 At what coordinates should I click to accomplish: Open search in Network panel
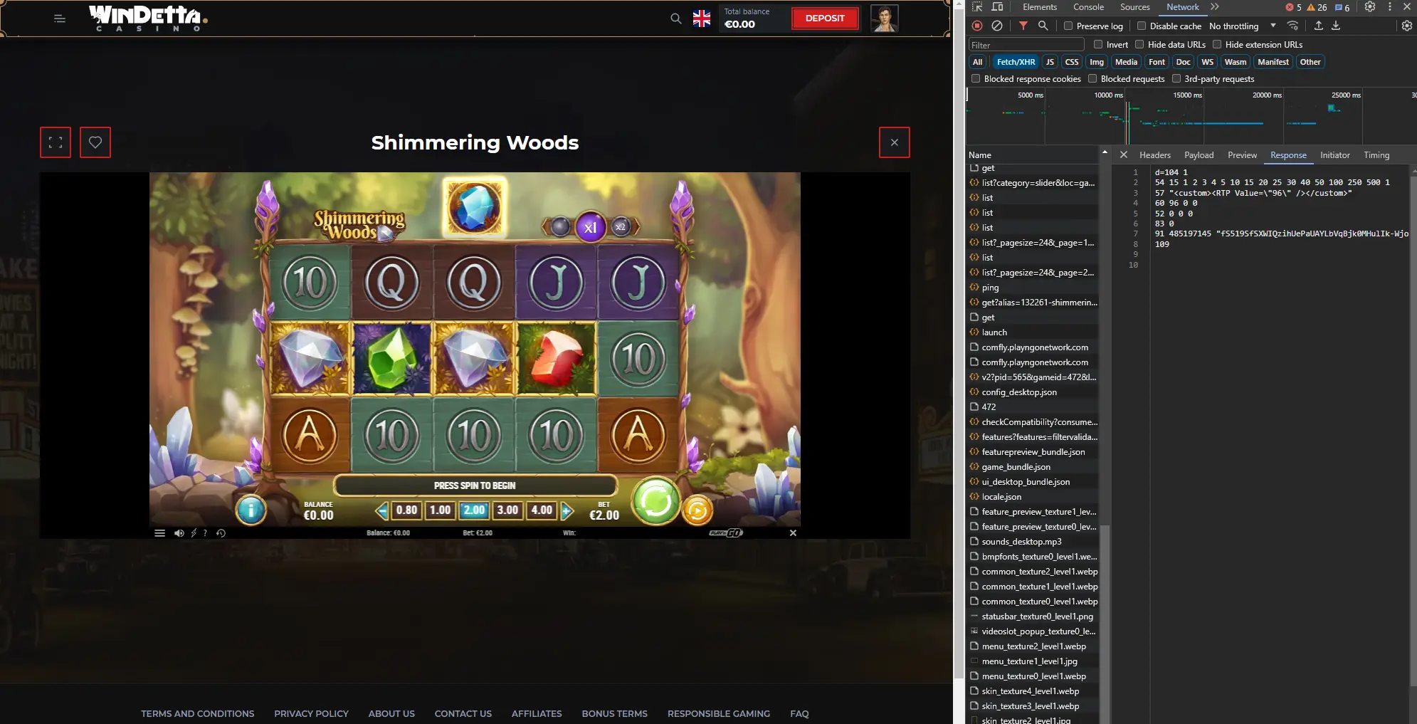(1043, 26)
